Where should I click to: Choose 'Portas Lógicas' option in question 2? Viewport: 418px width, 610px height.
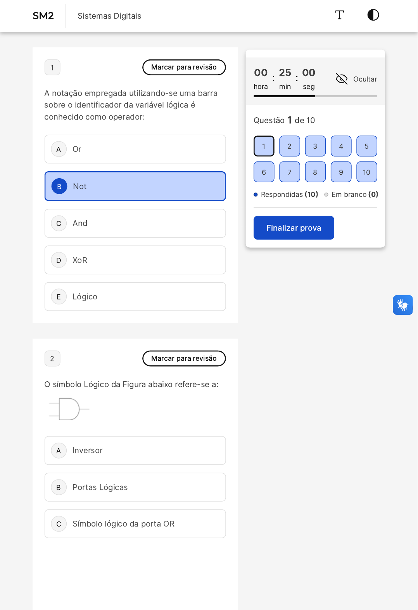(x=135, y=487)
